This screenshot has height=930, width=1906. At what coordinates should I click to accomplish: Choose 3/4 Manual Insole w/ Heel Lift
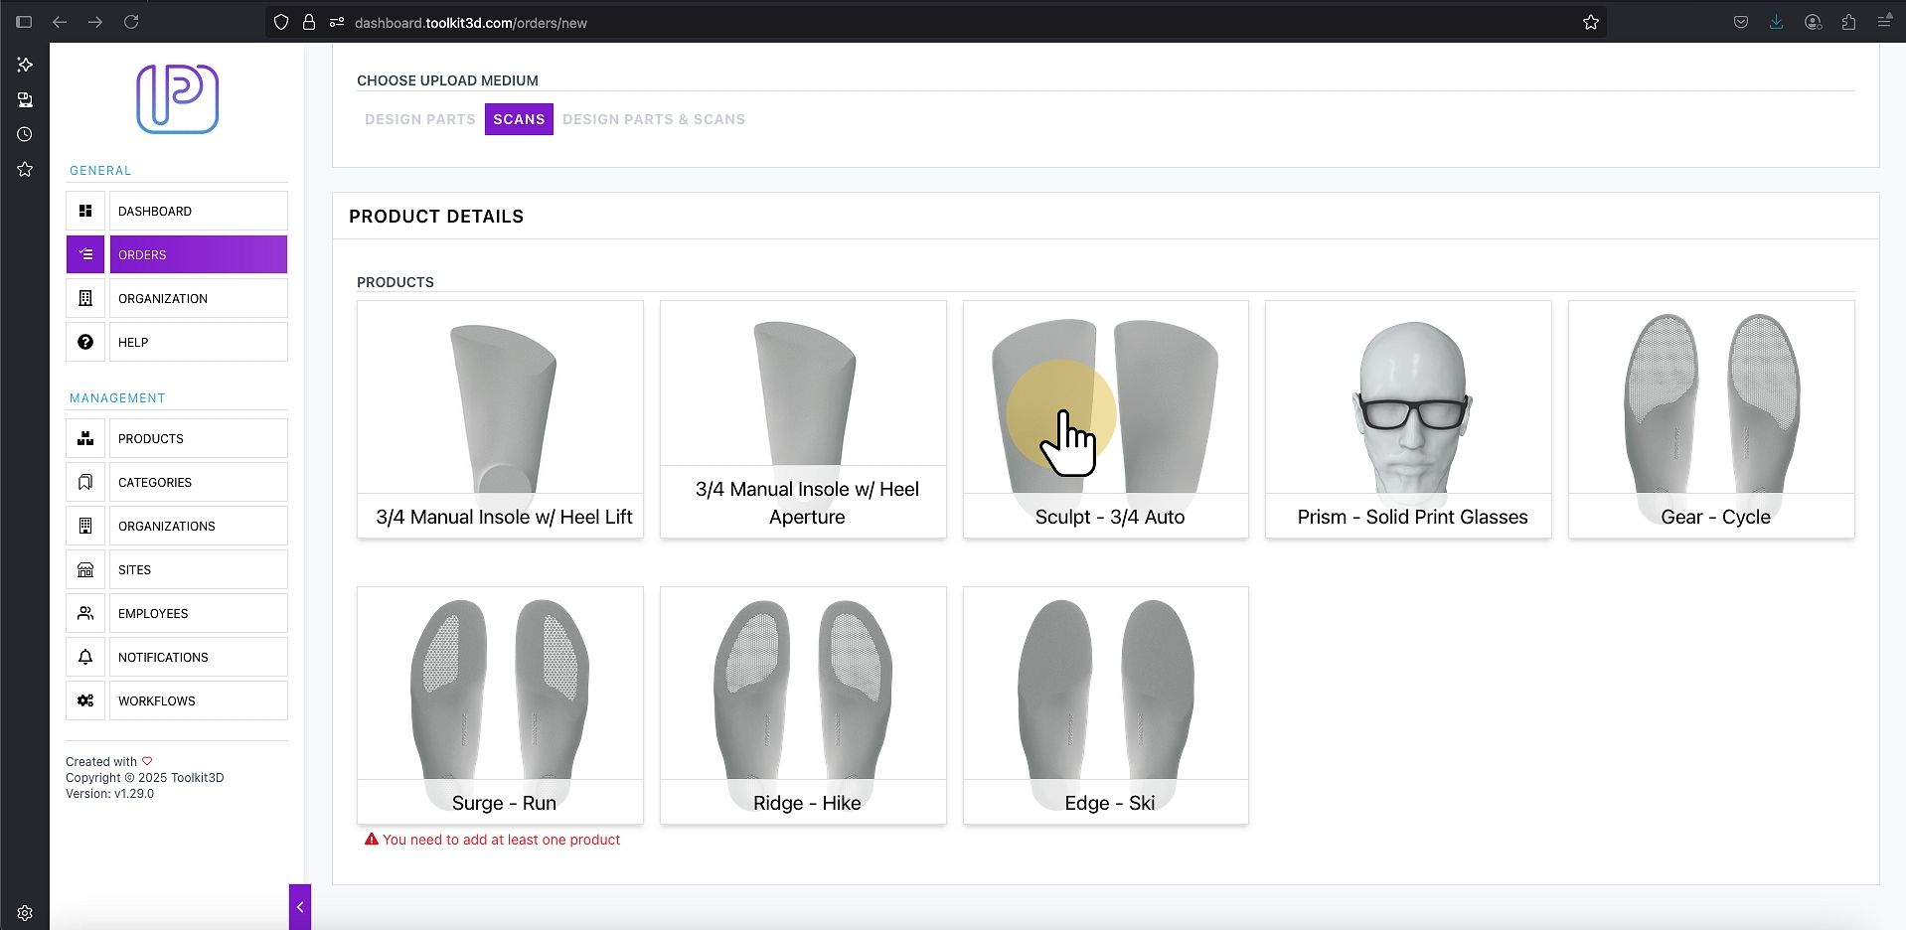click(500, 419)
